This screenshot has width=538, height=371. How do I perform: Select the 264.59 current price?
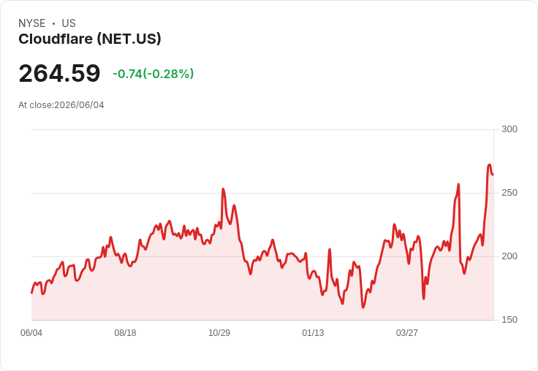coord(59,73)
